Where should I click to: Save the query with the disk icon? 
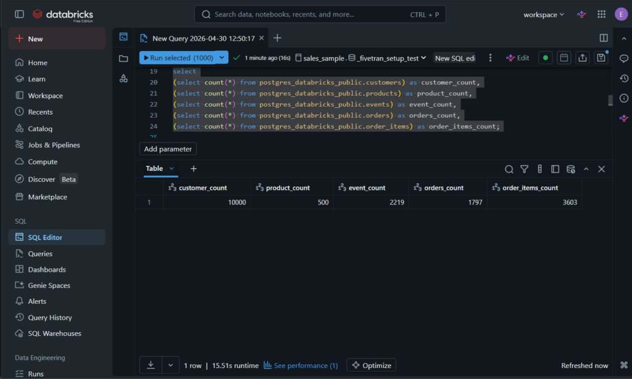(x=601, y=58)
